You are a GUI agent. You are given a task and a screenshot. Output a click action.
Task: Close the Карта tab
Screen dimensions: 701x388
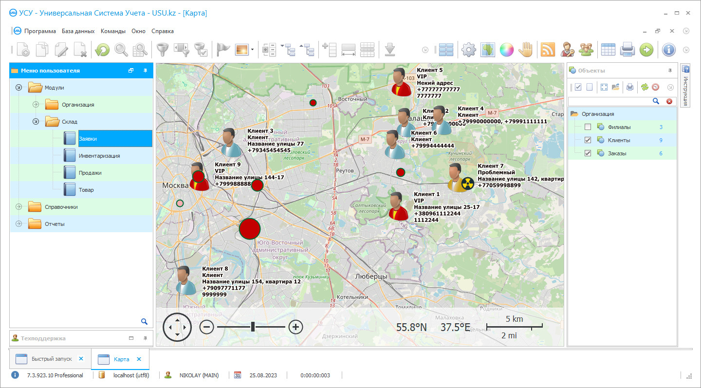click(139, 359)
